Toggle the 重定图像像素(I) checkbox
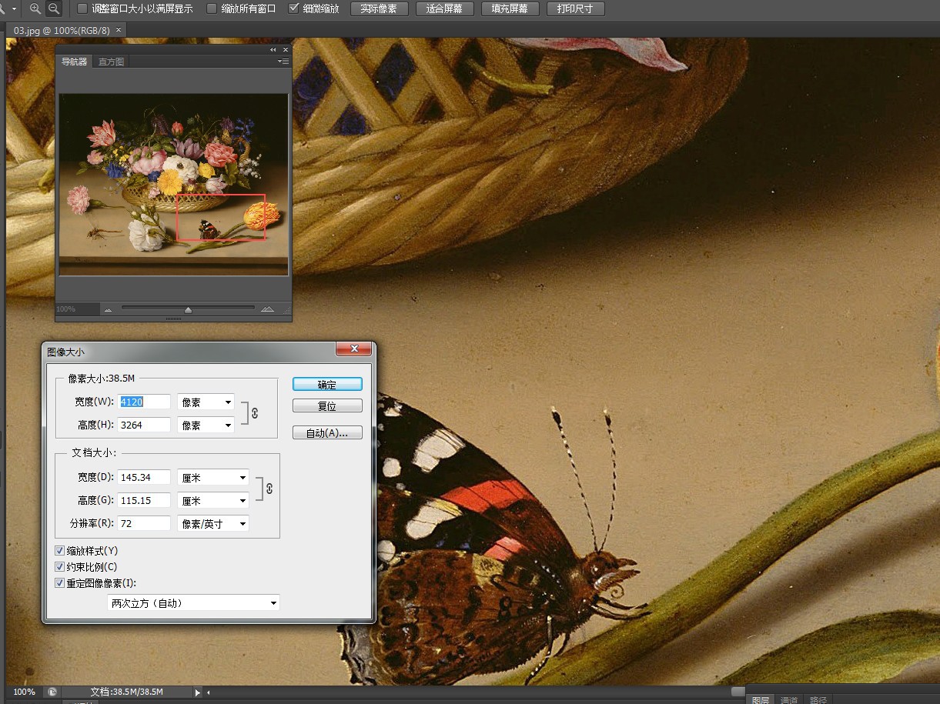 [x=59, y=583]
